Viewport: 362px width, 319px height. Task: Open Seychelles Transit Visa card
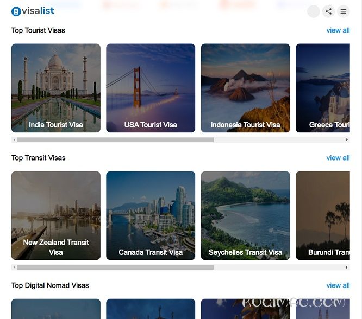point(245,215)
